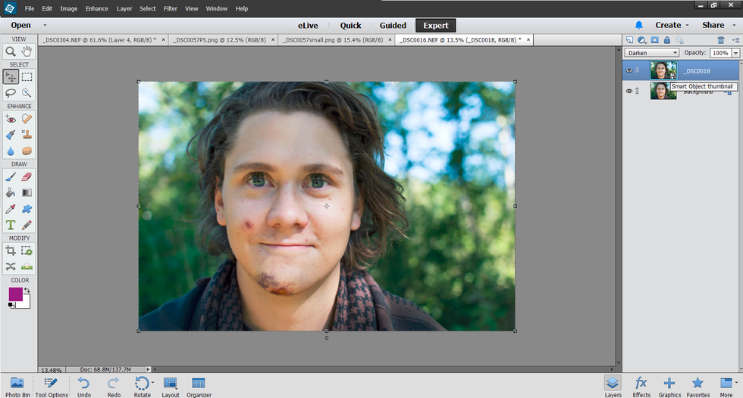743x398 pixels.
Task: Delete layer using the trash icon
Action: (721, 40)
